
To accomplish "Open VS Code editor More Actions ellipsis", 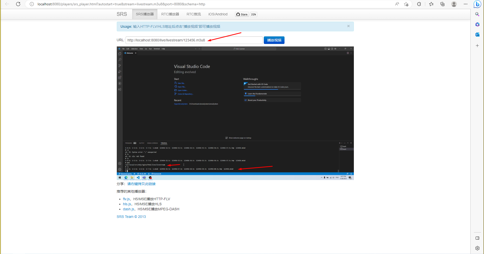I will [351, 53].
